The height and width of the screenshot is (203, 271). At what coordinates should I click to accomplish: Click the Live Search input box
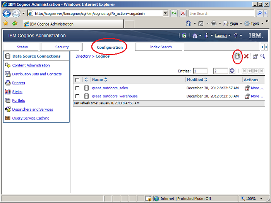(221, 14)
